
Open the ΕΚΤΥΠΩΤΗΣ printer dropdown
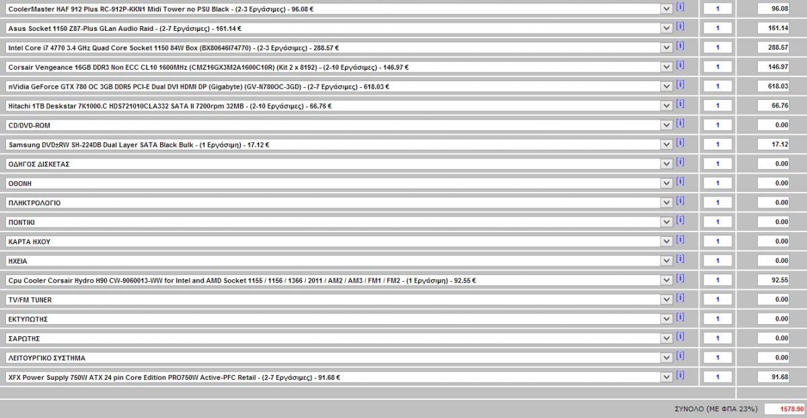pos(666,319)
